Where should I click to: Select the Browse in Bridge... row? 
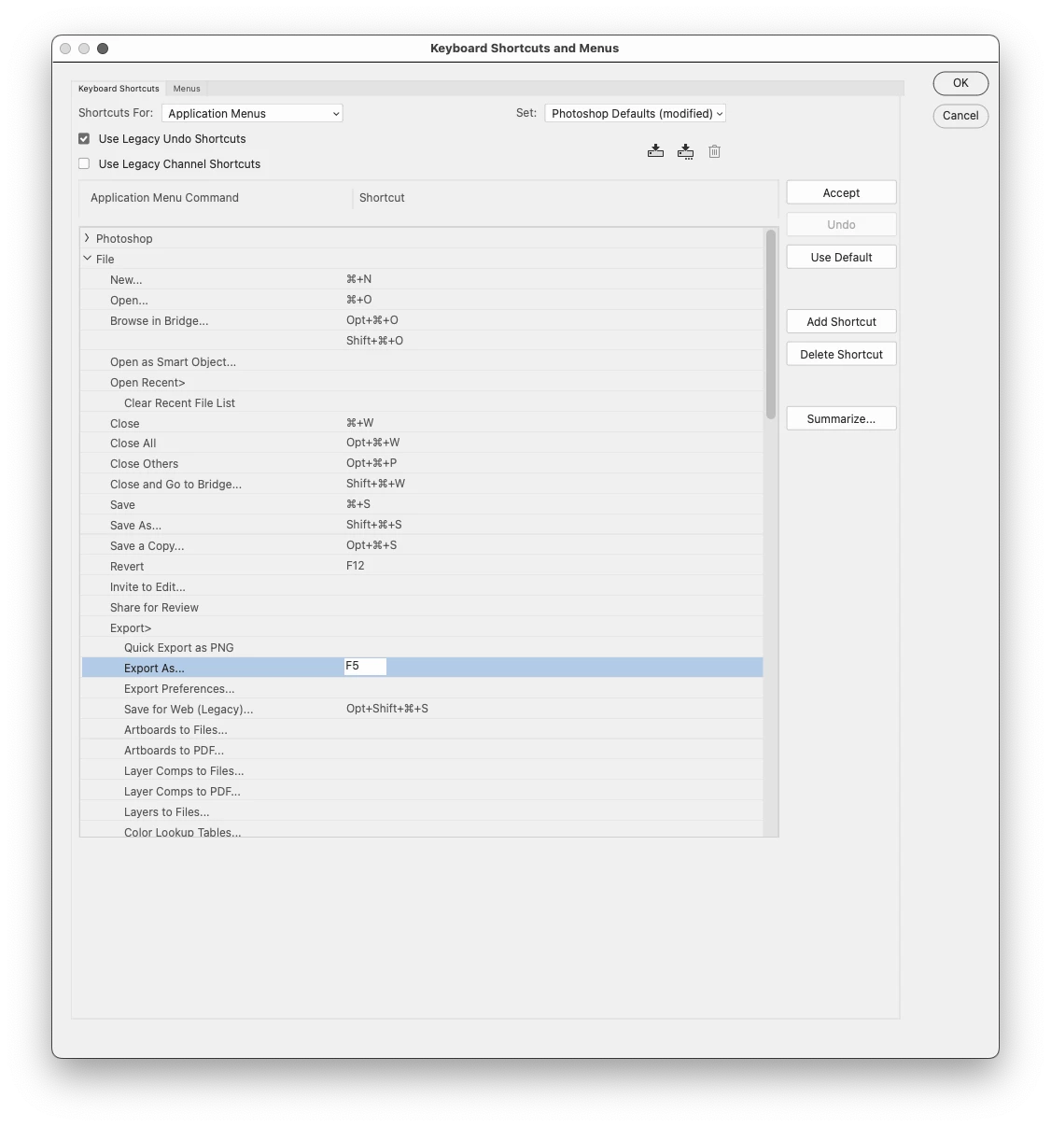click(x=422, y=320)
